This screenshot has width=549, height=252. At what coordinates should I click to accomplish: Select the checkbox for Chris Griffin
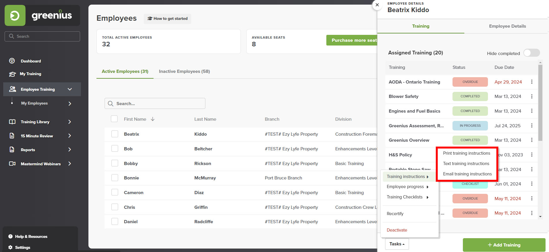(x=115, y=207)
